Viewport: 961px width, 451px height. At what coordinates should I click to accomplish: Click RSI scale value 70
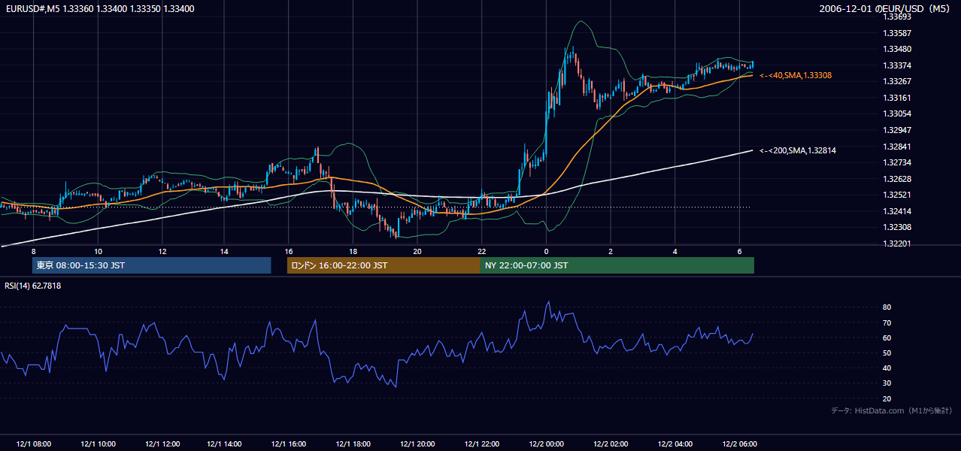(887, 322)
